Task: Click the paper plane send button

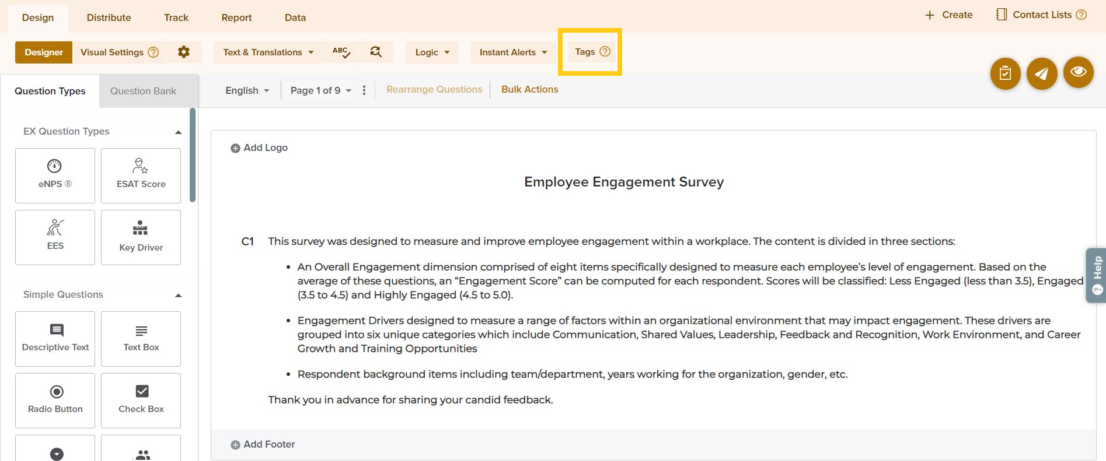Action: pos(1042,73)
